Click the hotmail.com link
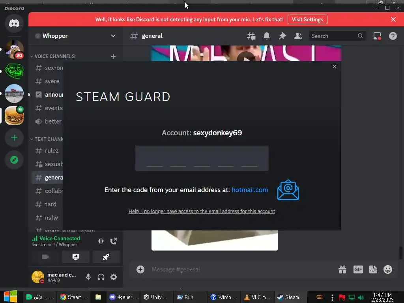 click(x=250, y=190)
